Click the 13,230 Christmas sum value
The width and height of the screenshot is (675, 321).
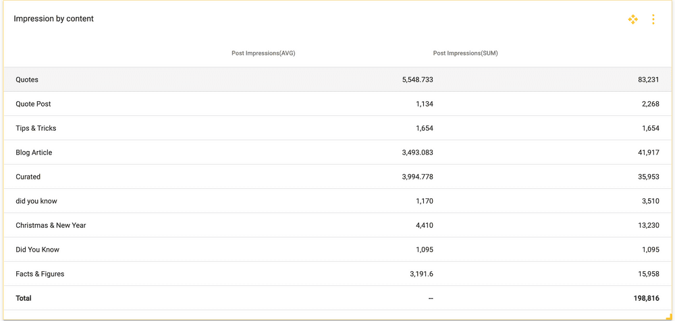point(648,225)
